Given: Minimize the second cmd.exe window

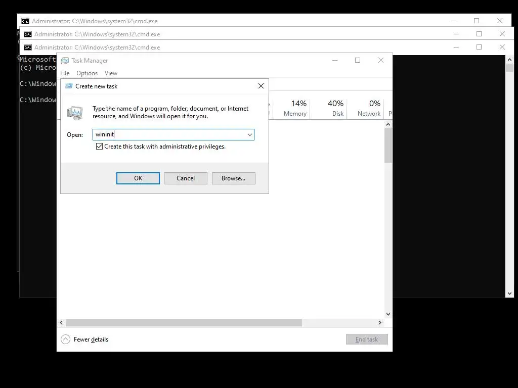Looking at the screenshot, I should (456, 34).
